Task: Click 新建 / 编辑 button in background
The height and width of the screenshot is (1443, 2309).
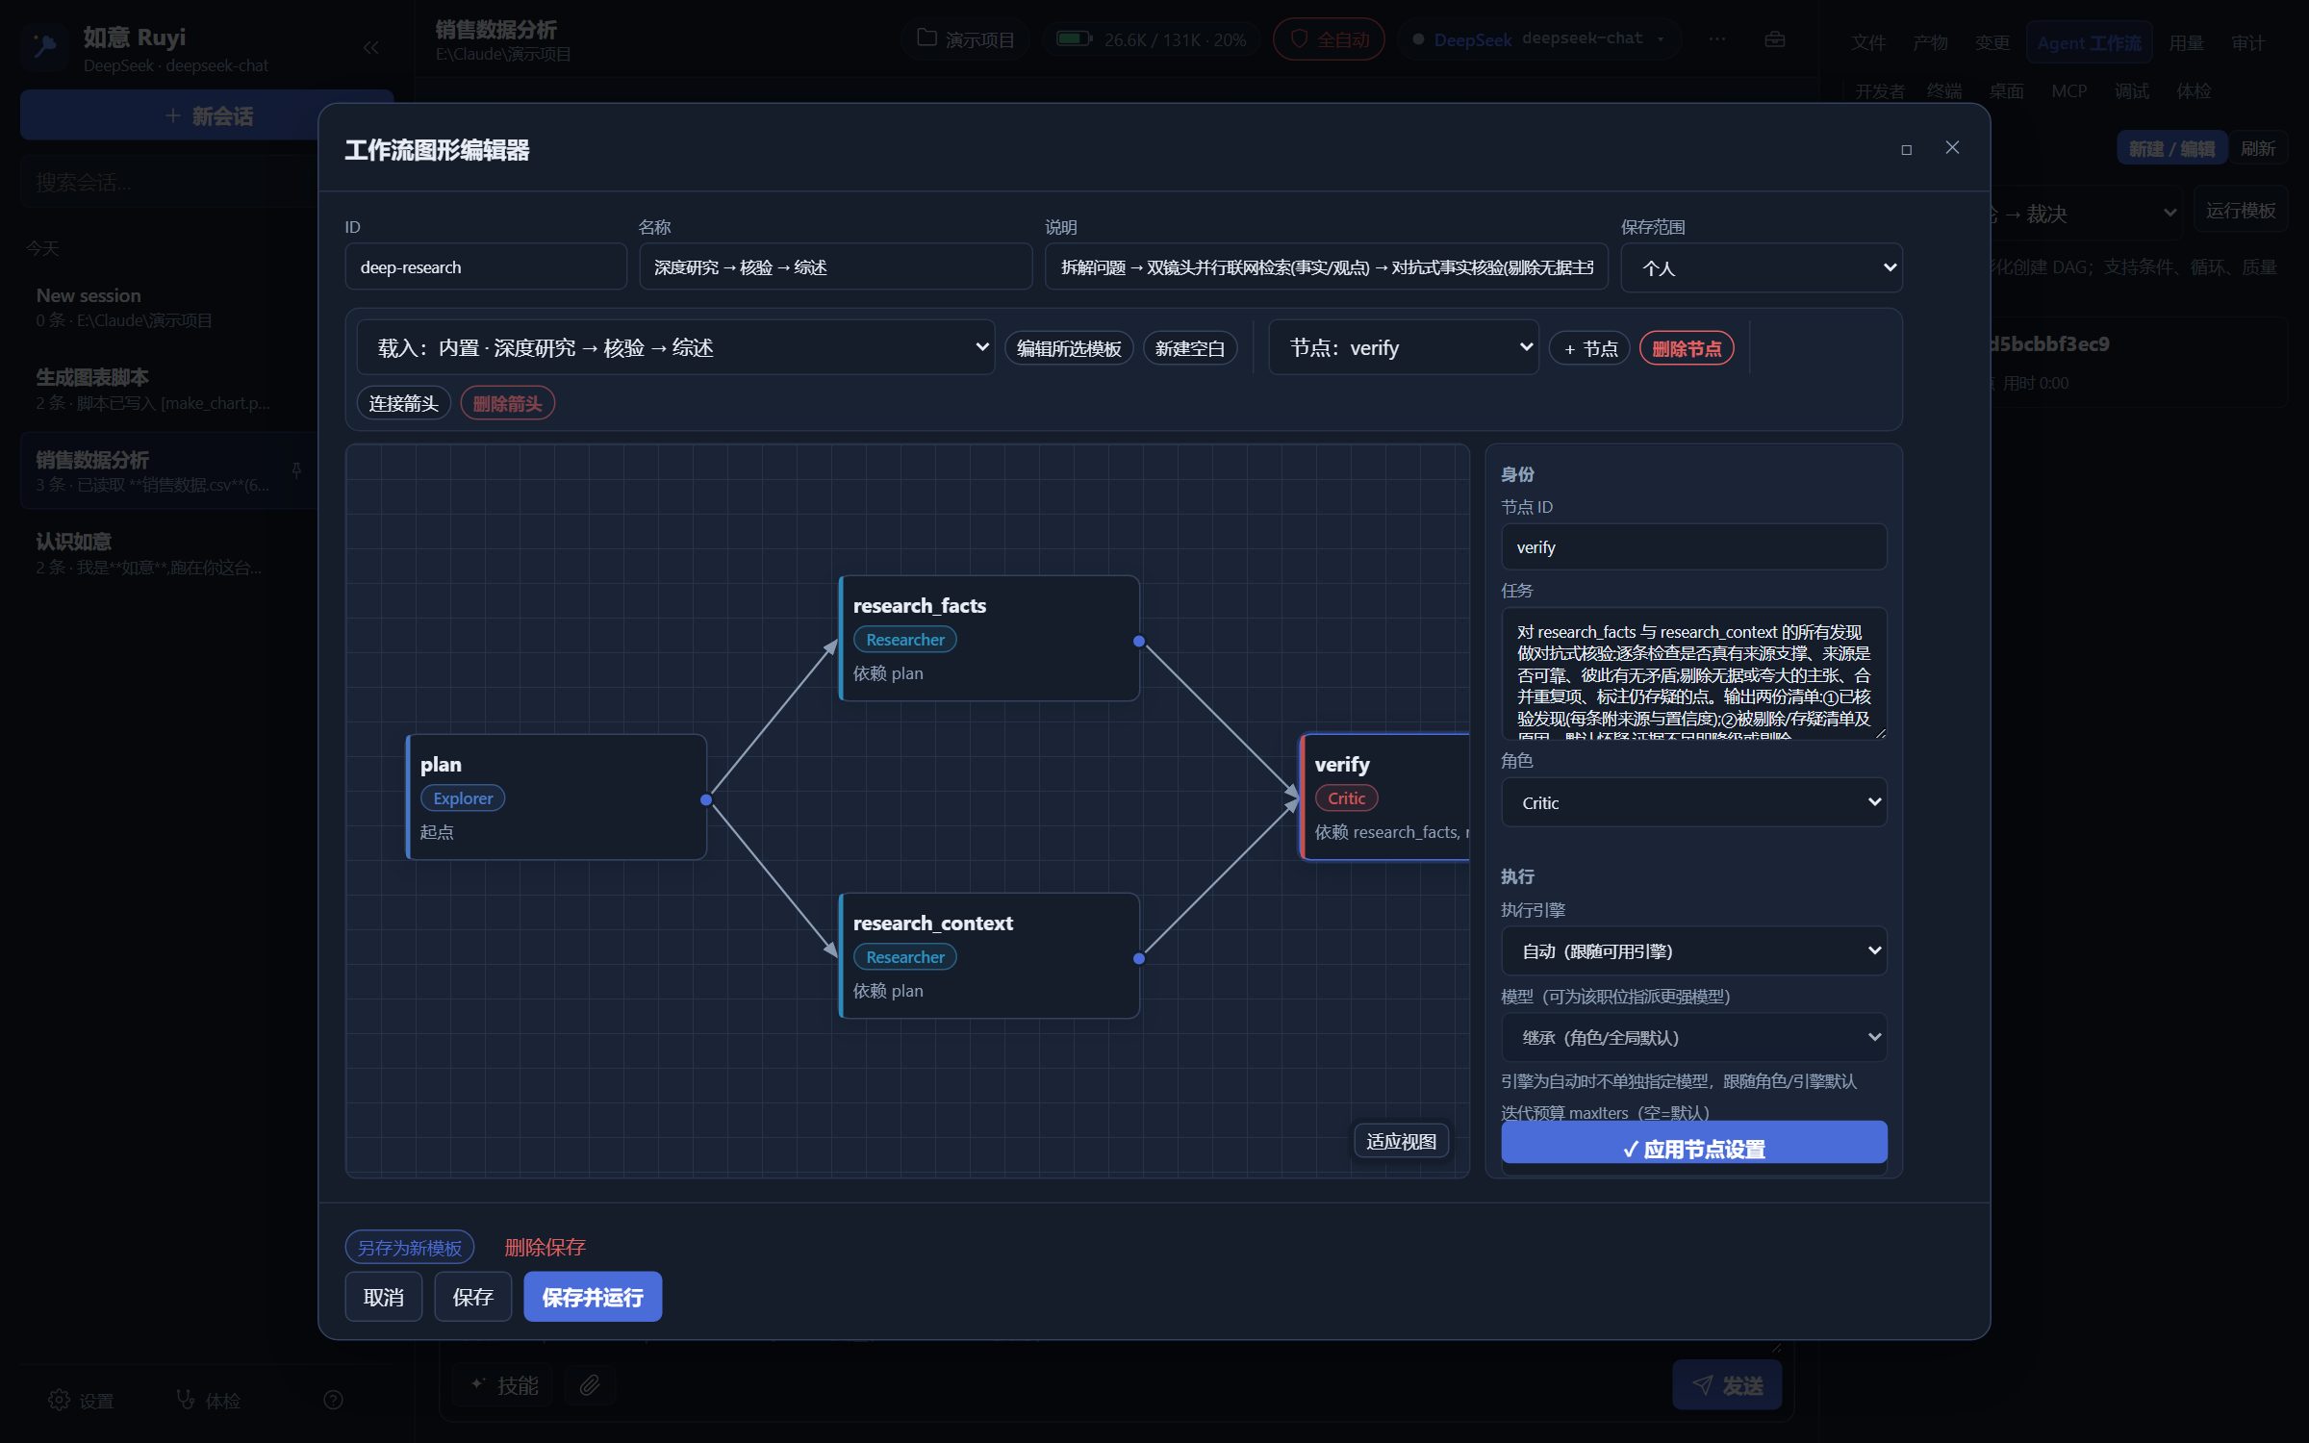Action: [2171, 148]
